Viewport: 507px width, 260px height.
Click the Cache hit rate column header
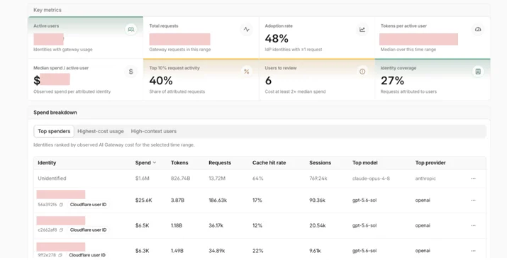tap(269, 163)
